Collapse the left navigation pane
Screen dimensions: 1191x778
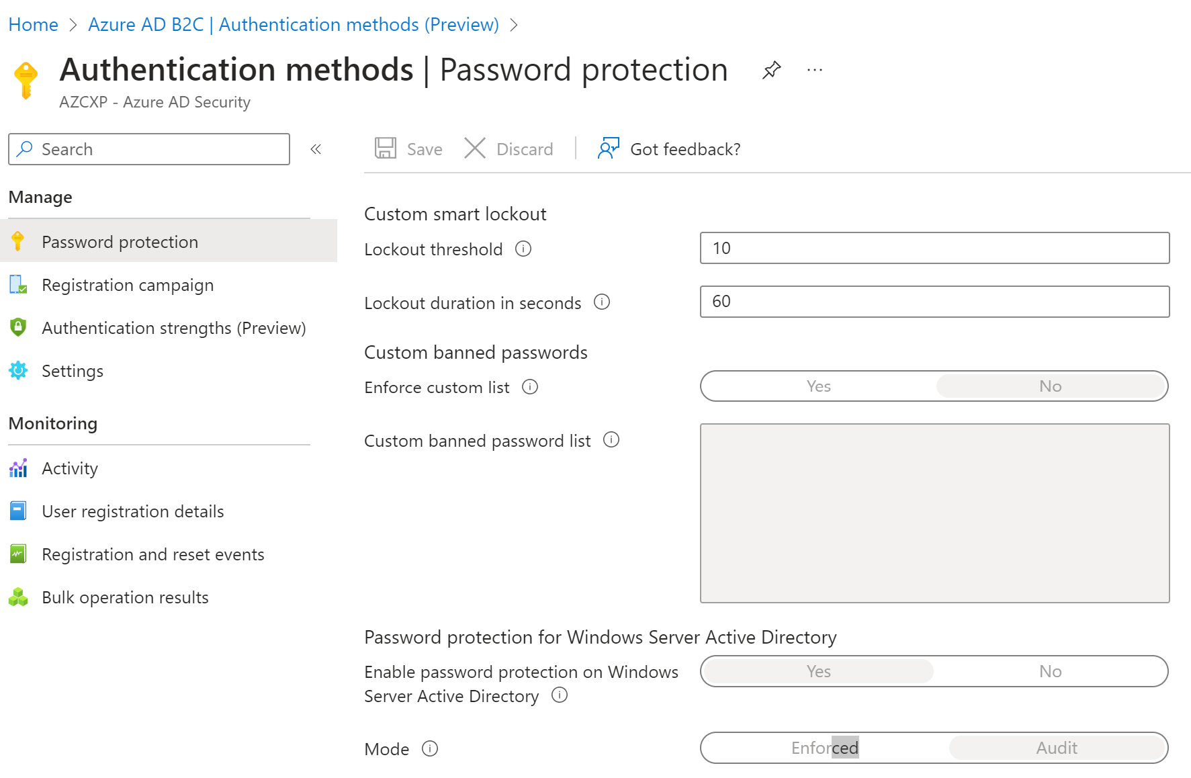[315, 149]
